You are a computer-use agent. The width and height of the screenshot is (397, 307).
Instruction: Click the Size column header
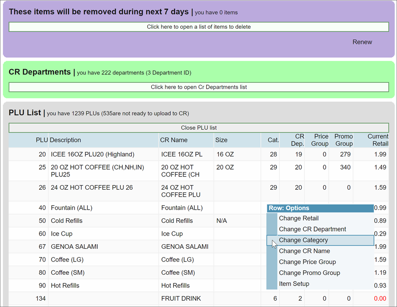coord(221,140)
